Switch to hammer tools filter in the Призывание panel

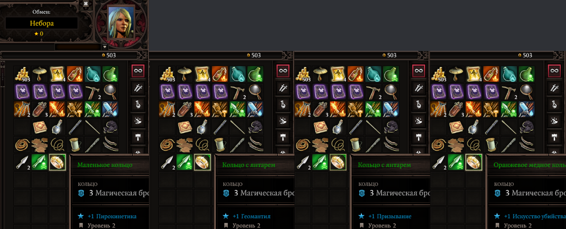[418, 137]
